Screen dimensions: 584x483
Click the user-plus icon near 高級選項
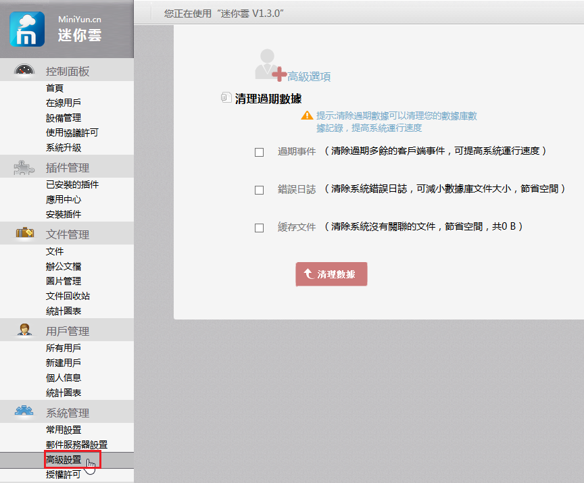coord(270,64)
